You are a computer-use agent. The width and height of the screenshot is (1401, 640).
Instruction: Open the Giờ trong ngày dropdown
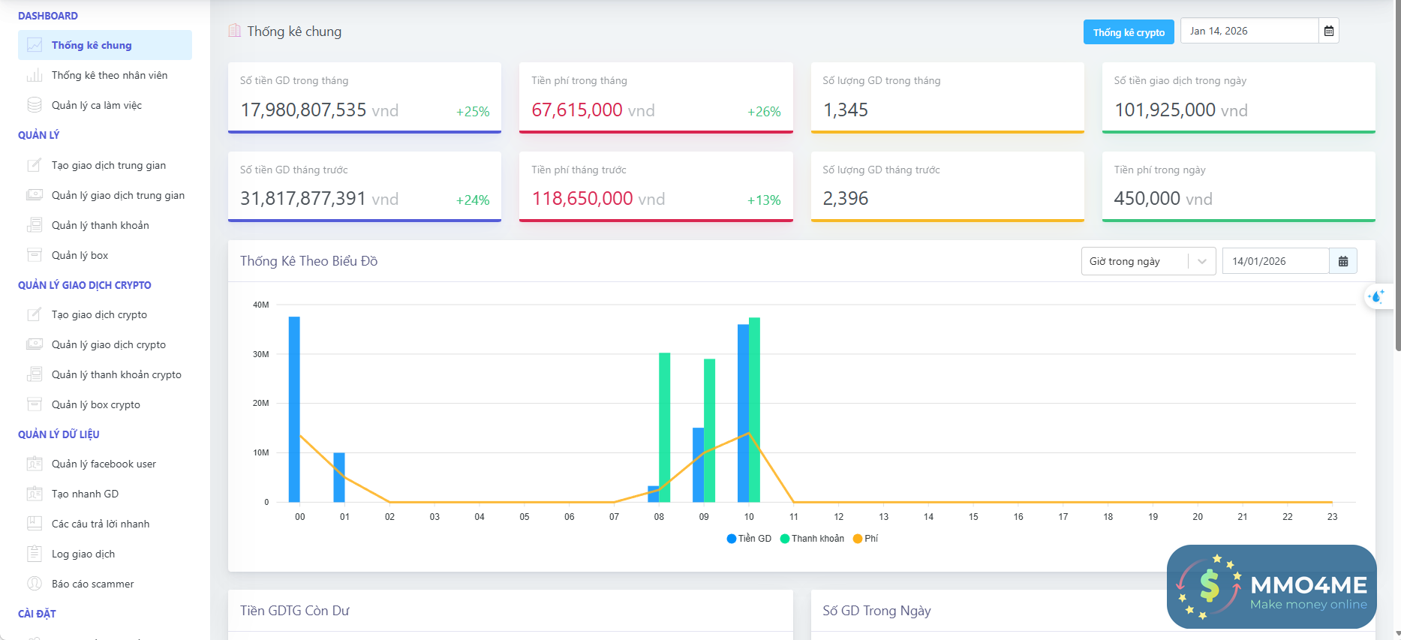tap(1135, 261)
